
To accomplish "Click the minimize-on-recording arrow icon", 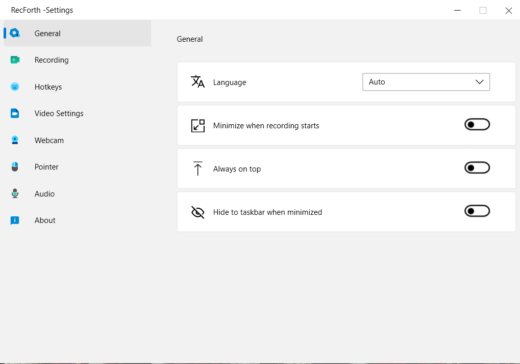I will tap(197, 126).
